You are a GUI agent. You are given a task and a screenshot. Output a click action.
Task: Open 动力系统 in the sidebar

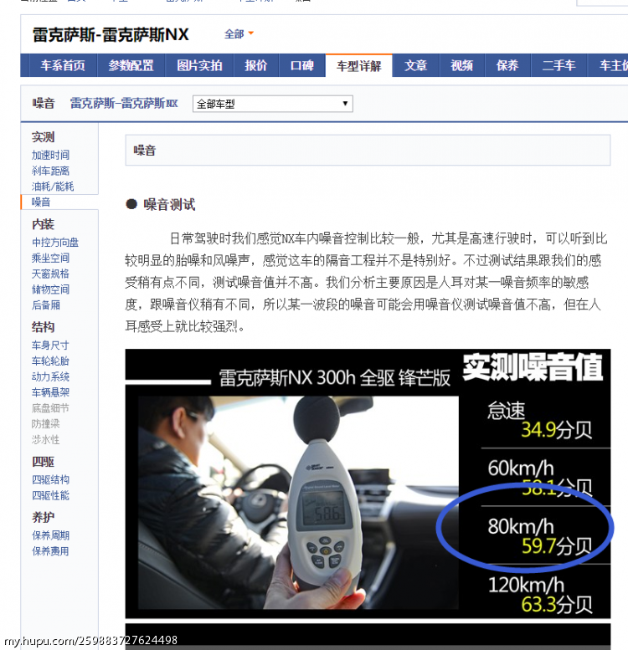pos(50,376)
